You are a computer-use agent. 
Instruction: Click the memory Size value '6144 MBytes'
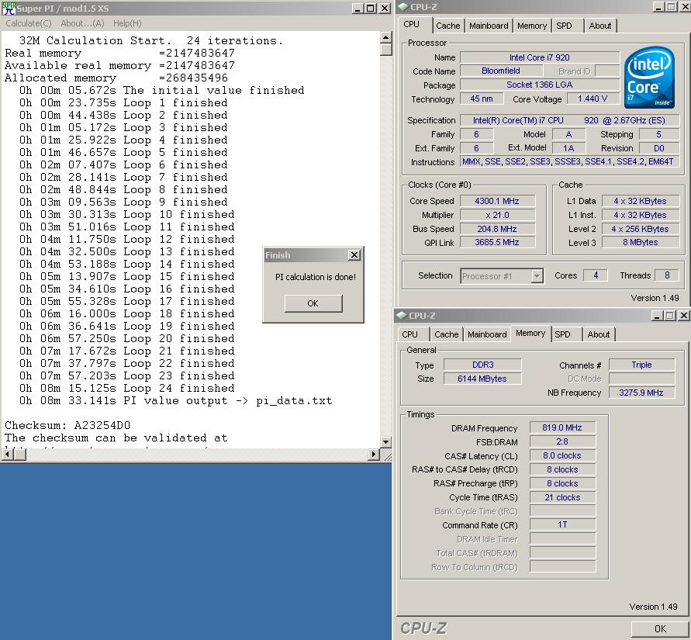[x=482, y=379]
